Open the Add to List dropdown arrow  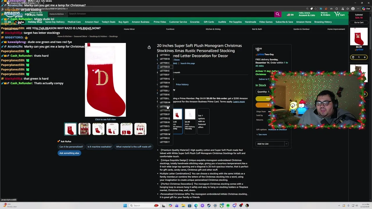coord(286,144)
